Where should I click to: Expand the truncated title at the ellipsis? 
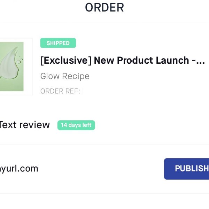pos(200,61)
